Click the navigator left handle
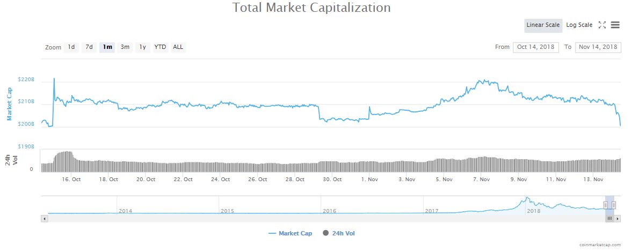Screen dimensions: 631x251 pos(605,205)
